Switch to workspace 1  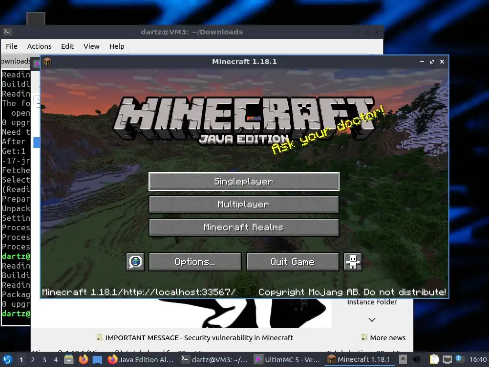[21, 360]
